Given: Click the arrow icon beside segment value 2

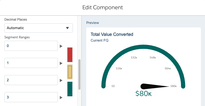Looking at the screenshot, I should coord(61,80).
